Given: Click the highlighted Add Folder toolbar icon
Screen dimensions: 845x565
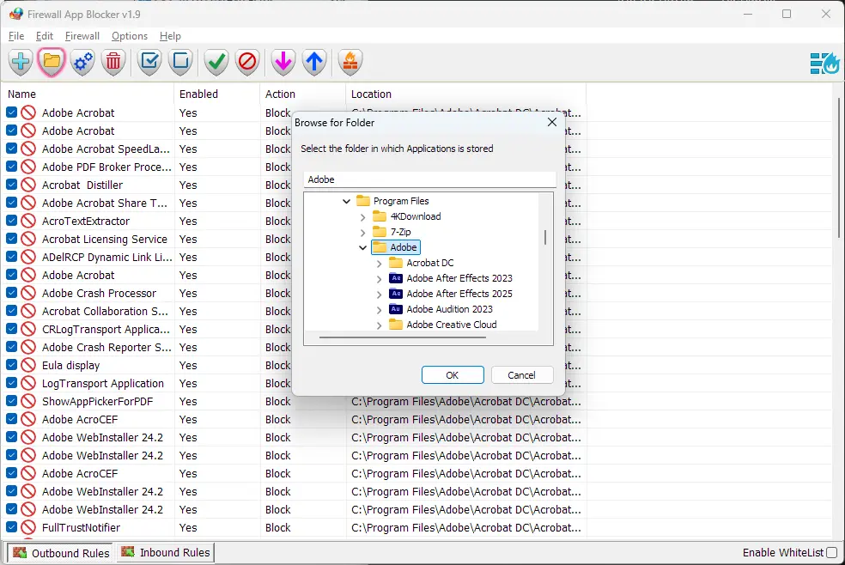Looking at the screenshot, I should pyautogui.click(x=52, y=62).
